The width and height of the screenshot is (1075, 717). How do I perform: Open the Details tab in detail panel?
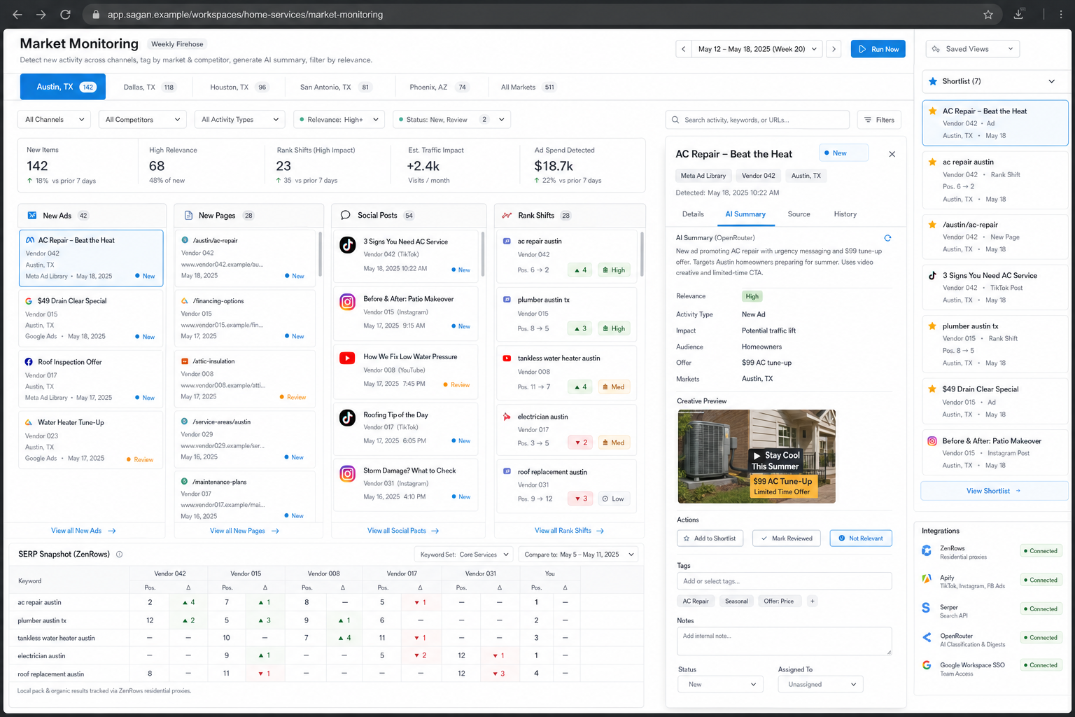click(693, 214)
